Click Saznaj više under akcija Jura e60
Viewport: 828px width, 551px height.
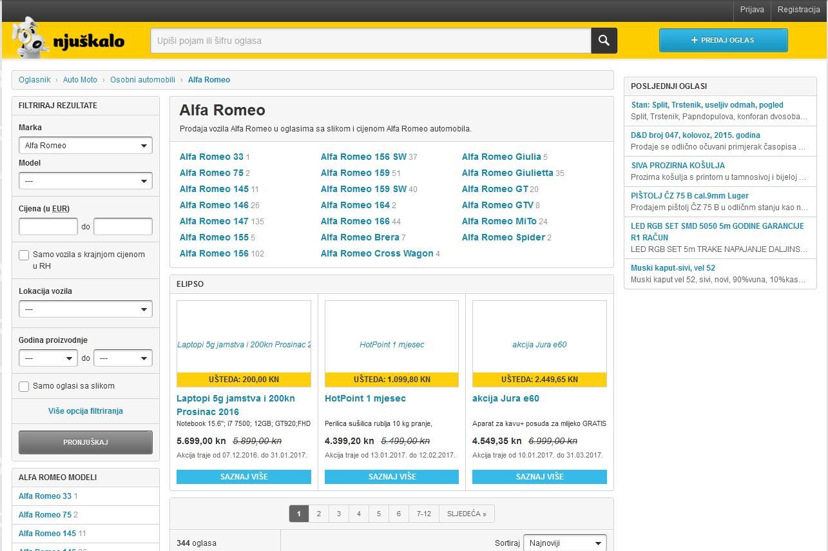coord(539,477)
